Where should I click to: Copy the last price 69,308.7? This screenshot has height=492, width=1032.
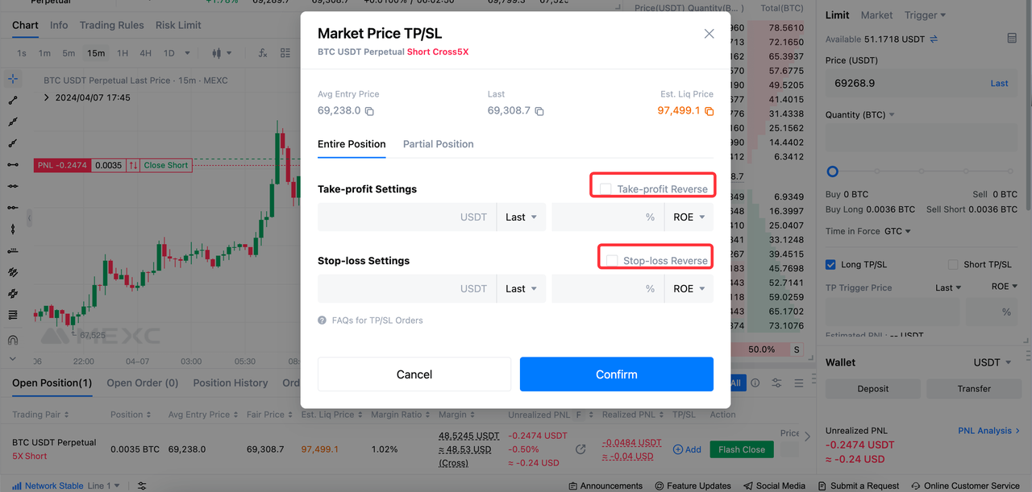point(539,111)
